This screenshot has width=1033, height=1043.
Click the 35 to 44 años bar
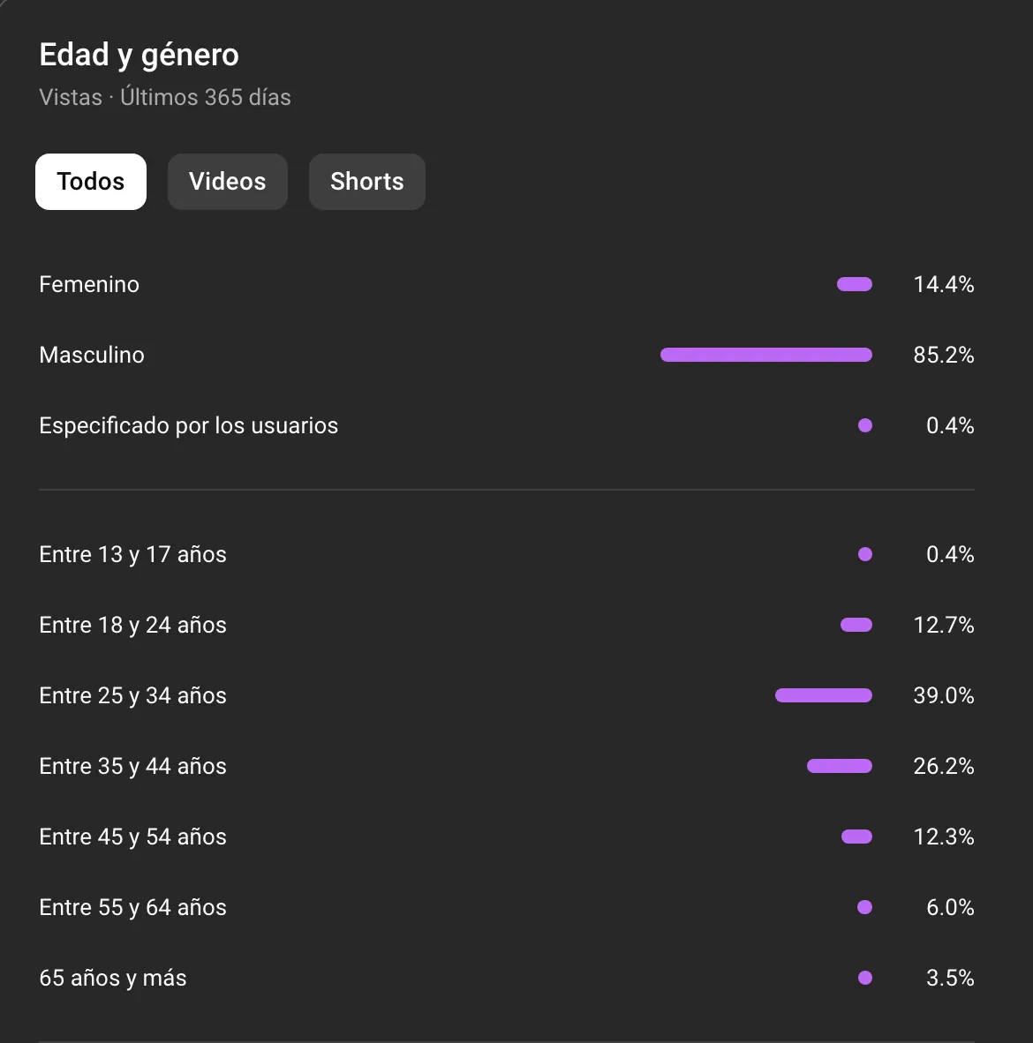[839, 766]
